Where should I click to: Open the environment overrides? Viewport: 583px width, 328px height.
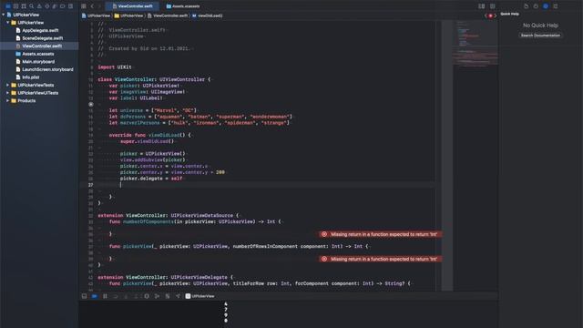168,296
